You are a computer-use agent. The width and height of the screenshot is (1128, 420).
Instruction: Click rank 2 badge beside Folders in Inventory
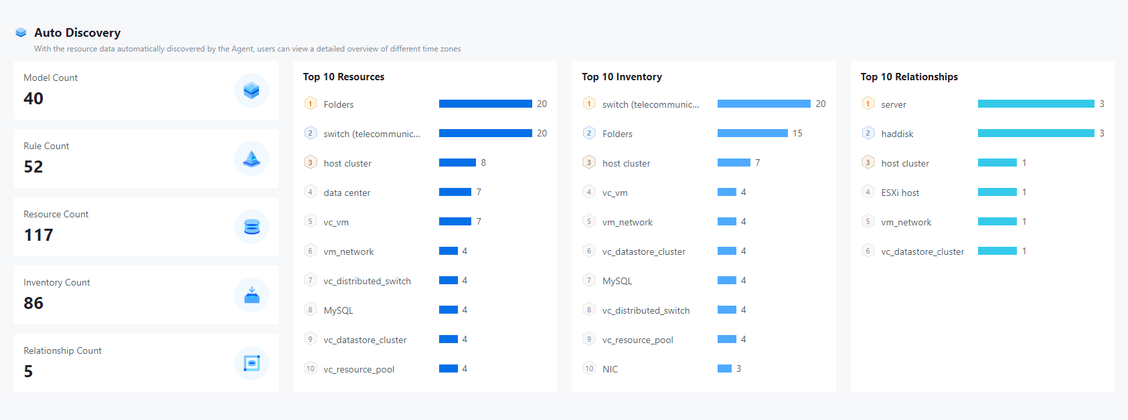coord(589,133)
